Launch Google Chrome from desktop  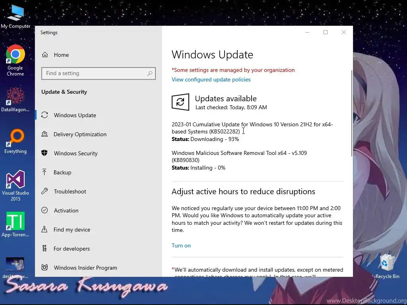coord(16,60)
